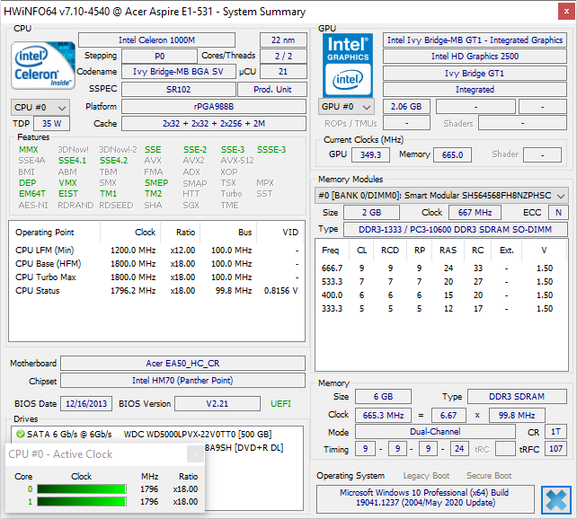
Task: Click the memory multiplier 6.67 field
Action: tap(448, 416)
